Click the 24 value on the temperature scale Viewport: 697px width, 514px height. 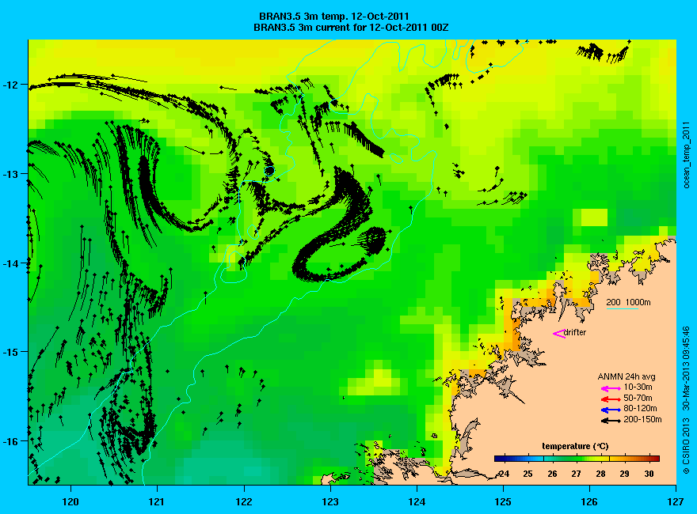pos(504,474)
